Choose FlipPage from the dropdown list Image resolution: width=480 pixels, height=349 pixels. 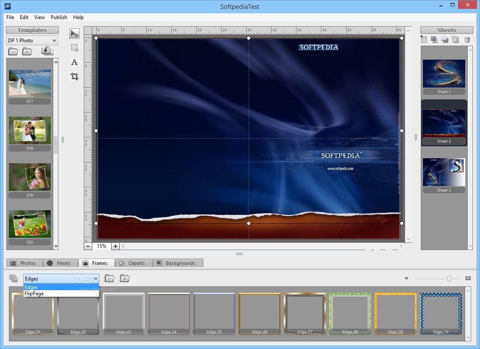(x=61, y=294)
